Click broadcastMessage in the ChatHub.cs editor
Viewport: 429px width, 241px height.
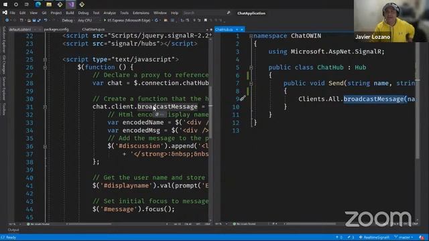pyautogui.click(x=373, y=99)
